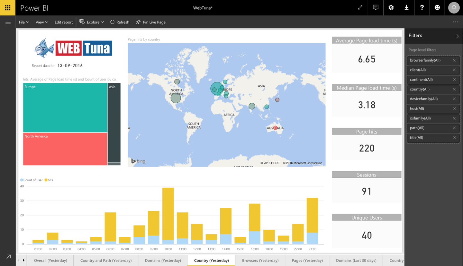
Task: Clear the client filter with X
Action: pyautogui.click(x=454, y=70)
